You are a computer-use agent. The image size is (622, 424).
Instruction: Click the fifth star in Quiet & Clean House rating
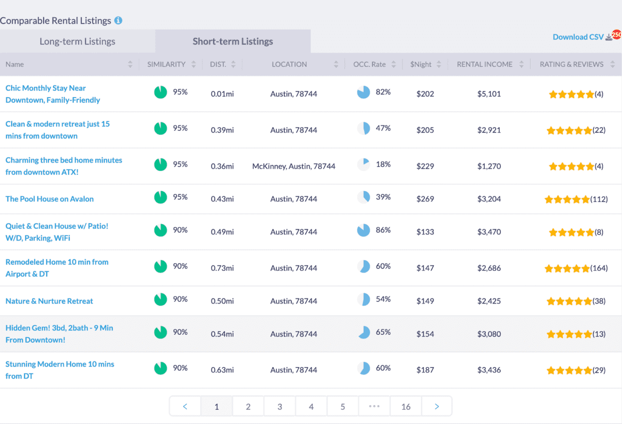[x=590, y=232]
